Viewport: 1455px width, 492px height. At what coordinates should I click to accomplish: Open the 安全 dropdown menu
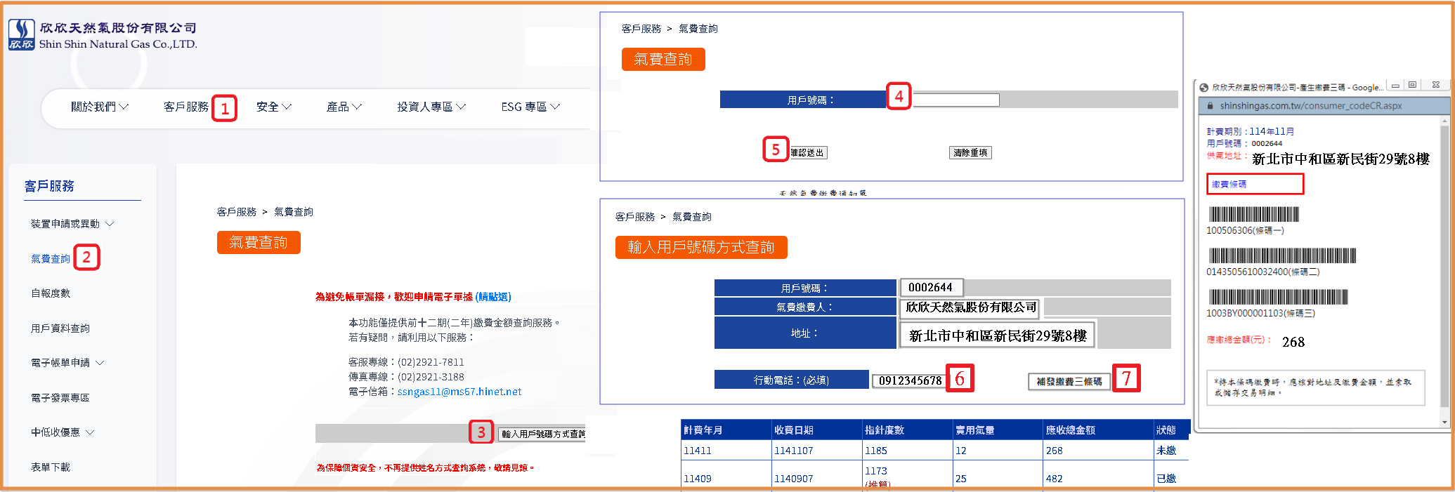(x=273, y=107)
